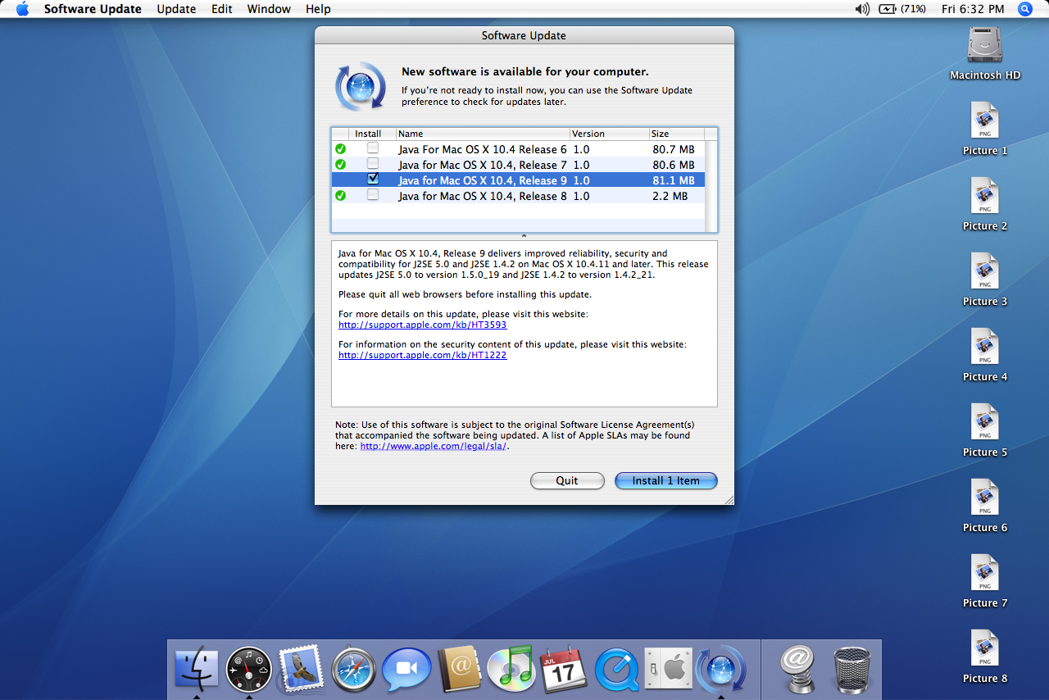1049x700 pixels.
Task: Sort the update list by the Version column
Action: [x=610, y=134]
